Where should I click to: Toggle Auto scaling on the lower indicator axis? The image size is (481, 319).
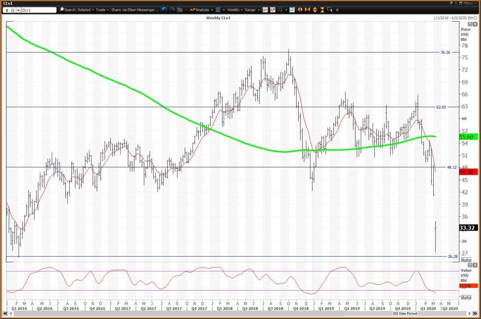click(466, 297)
